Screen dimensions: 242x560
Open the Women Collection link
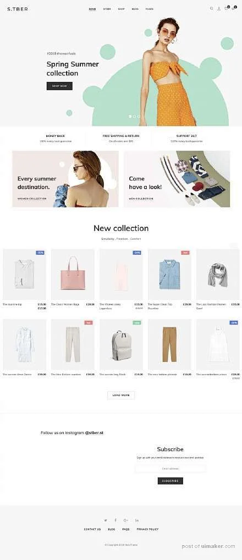coord(32,199)
